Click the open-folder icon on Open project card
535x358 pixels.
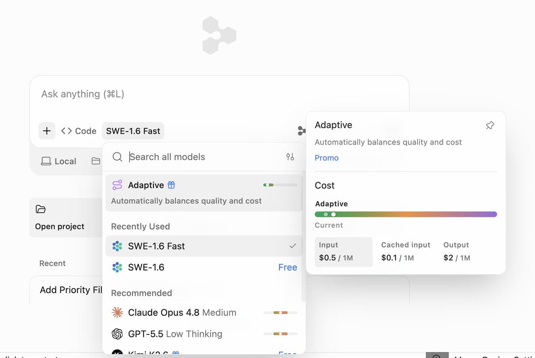pyautogui.click(x=41, y=209)
